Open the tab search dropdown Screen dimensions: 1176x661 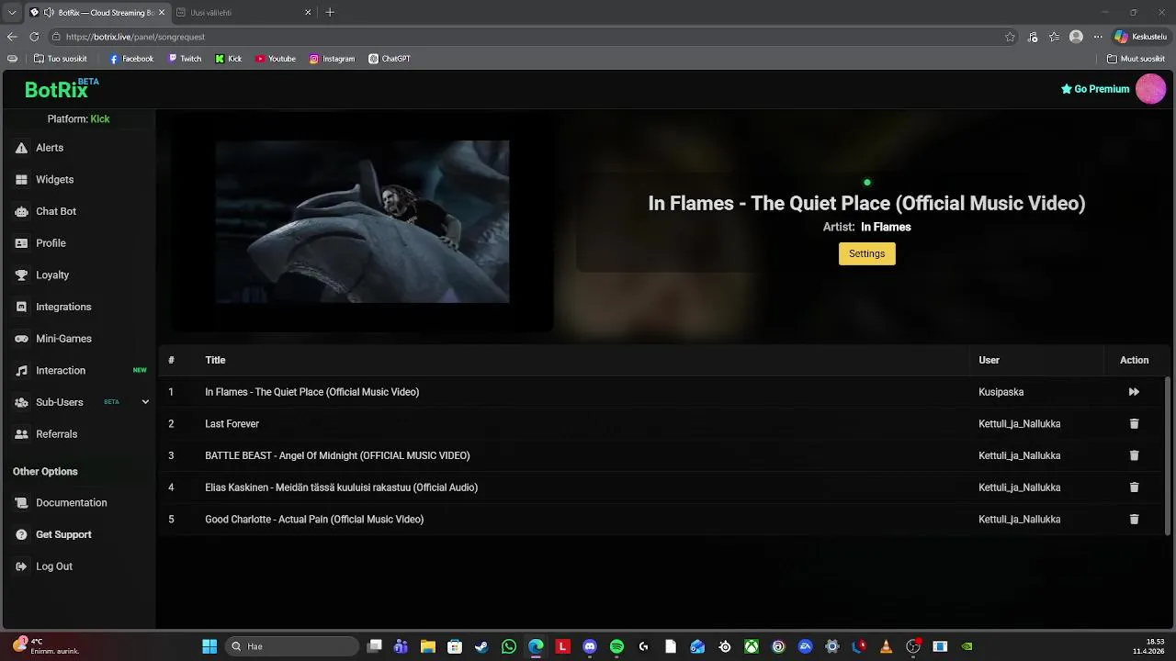click(x=11, y=13)
